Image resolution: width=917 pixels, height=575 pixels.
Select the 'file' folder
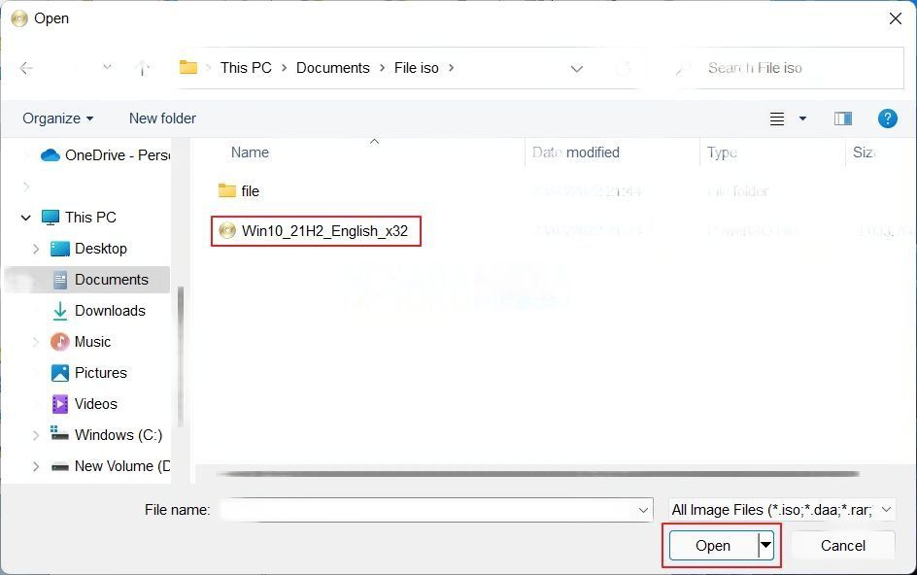click(x=250, y=191)
